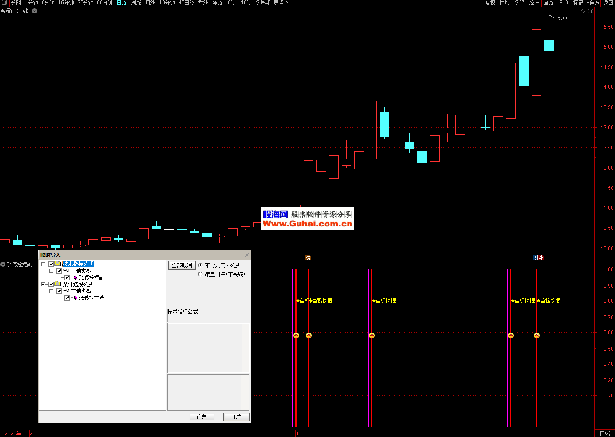This screenshot has width=615, height=437.
Task: Switch to the 15分钟 period tab
Action: [x=66, y=3]
